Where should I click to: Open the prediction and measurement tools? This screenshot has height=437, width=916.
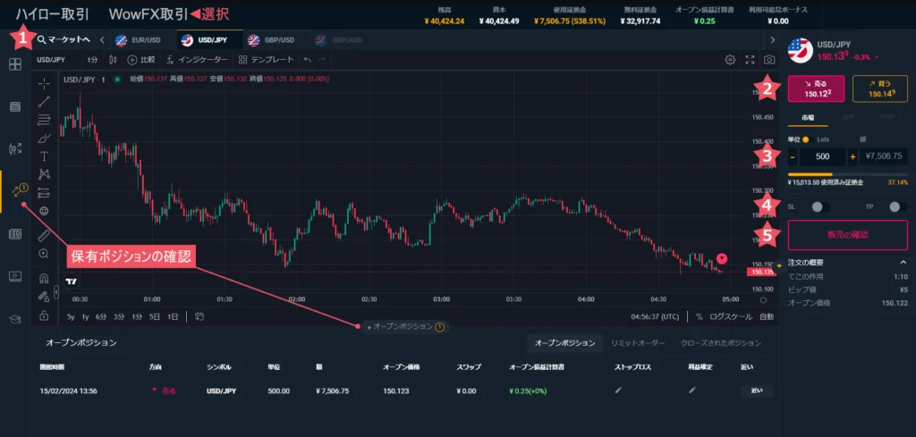pyautogui.click(x=44, y=192)
